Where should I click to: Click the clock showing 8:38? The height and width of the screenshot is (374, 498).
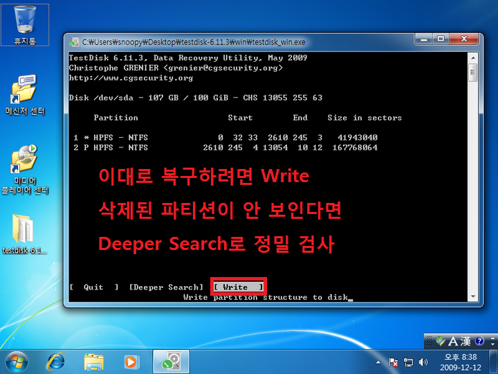point(461,357)
